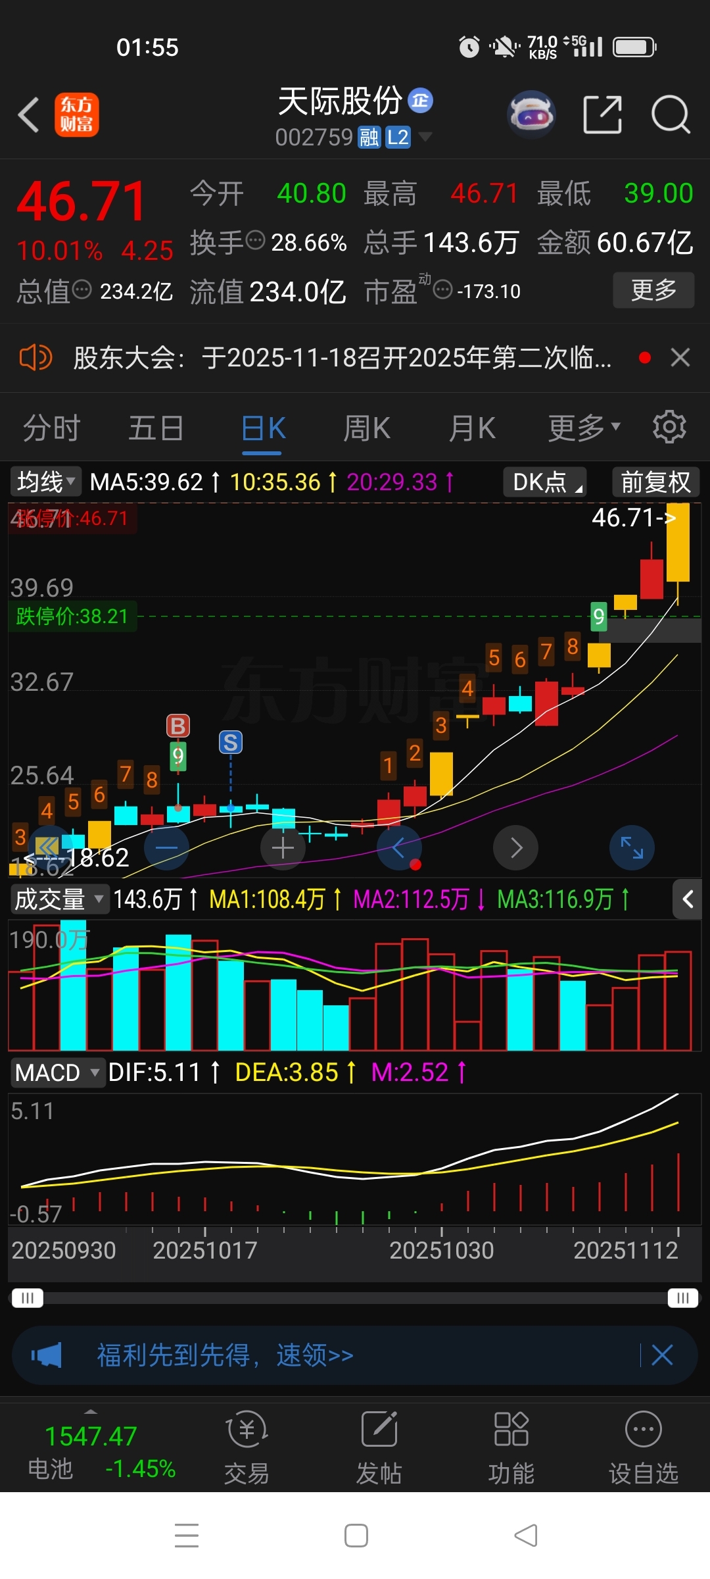Tap 设自选 to add to watchlist
The height and width of the screenshot is (1579, 710).
[644, 1447]
